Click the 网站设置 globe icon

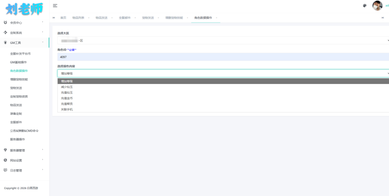point(5,160)
